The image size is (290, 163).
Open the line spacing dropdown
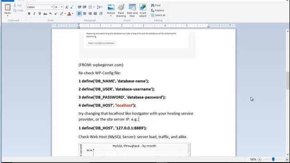[100, 7]
